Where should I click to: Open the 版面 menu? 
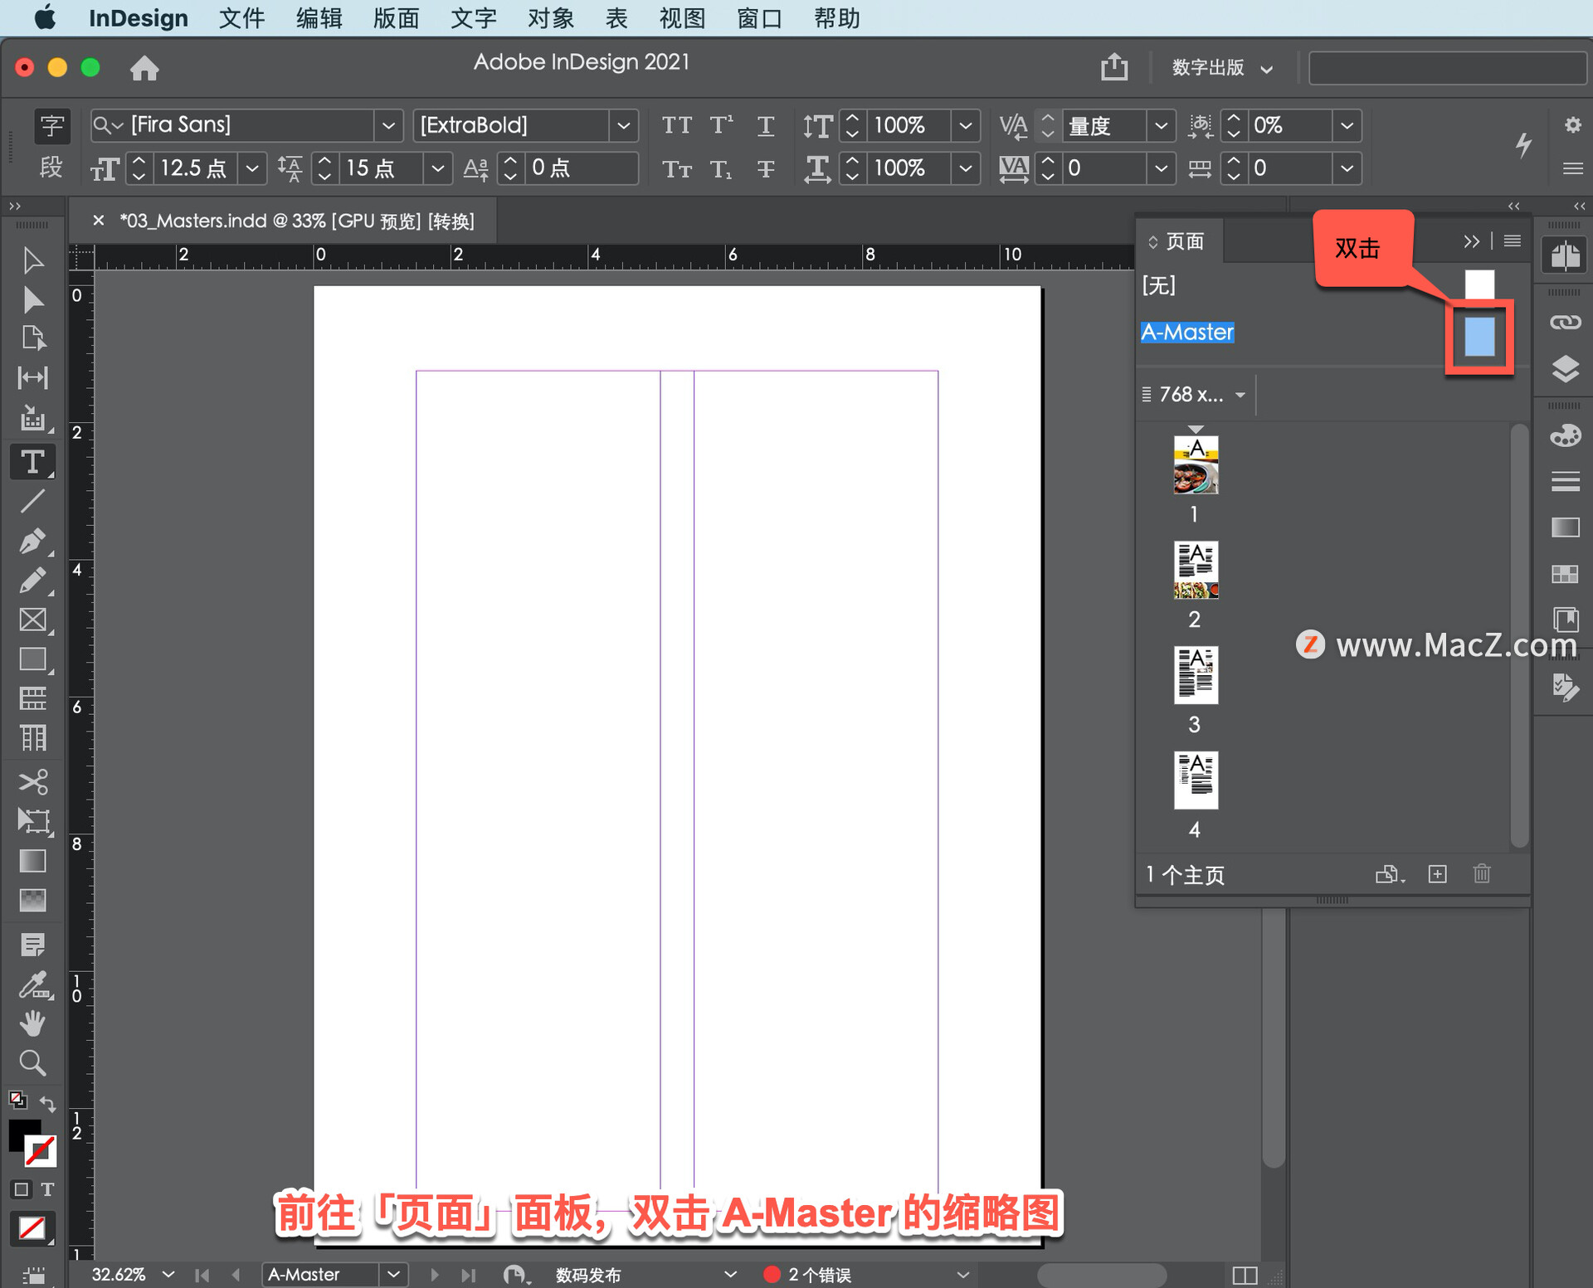pyautogui.click(x=395, y=17)
